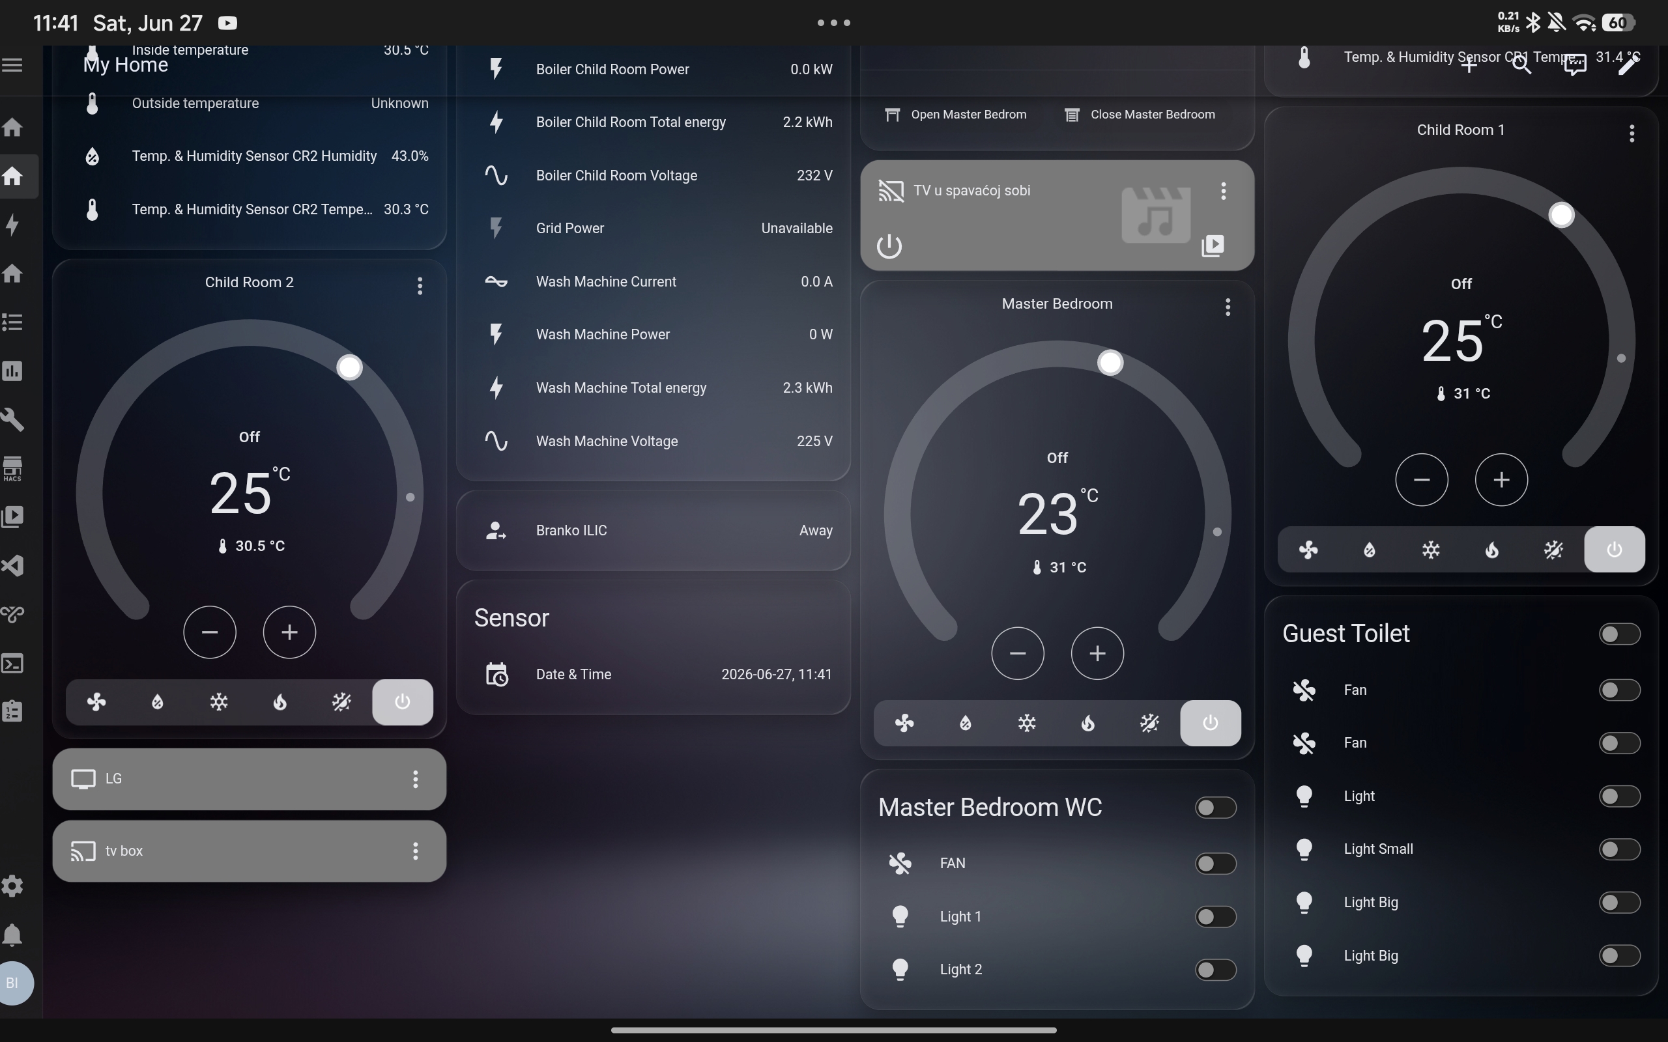Viewport: 1668px width, 1042px height.
Task: Browse media for TV u spavaćoj sobi
Action: [x=1213, y=246]
